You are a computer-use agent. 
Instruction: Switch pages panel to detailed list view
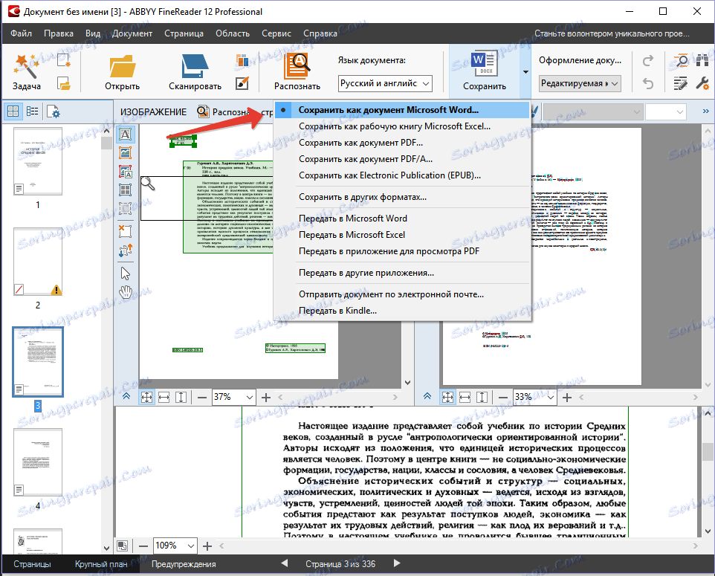31,110
